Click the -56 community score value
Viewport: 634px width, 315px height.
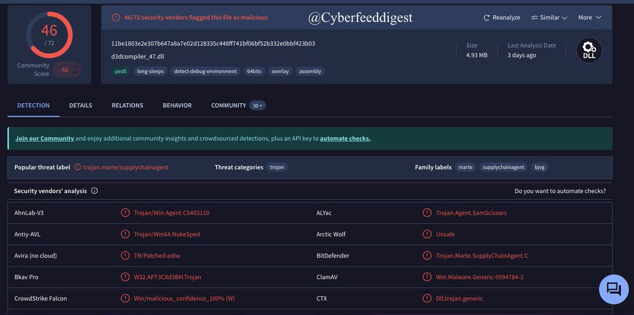coord(64,70)
